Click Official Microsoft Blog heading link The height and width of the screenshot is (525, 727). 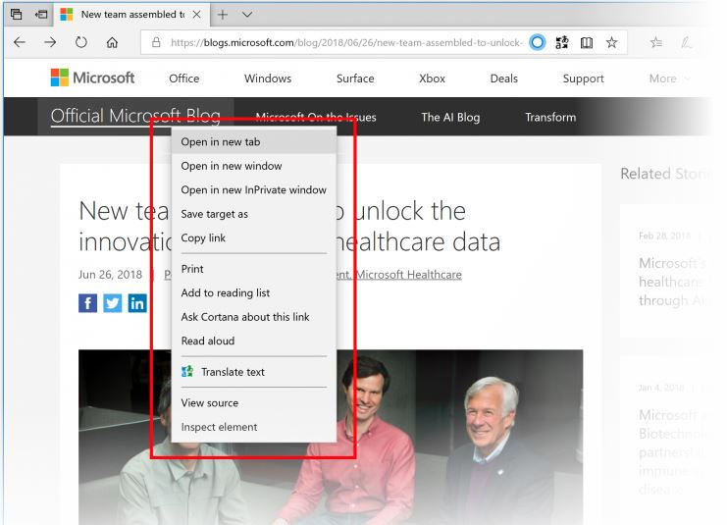[x=135, y=116]
